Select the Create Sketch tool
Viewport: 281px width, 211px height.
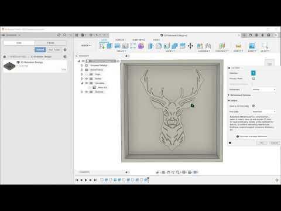(102, 46)
